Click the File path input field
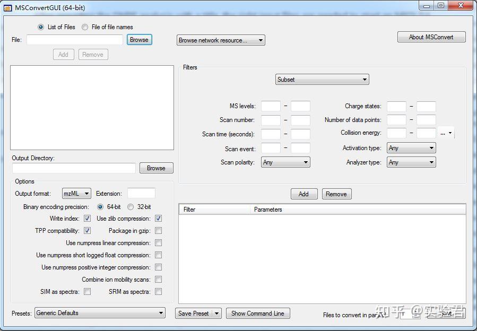The width and height of the screenshot is (477, 331). pyautogui.click(x=74, y=40)
